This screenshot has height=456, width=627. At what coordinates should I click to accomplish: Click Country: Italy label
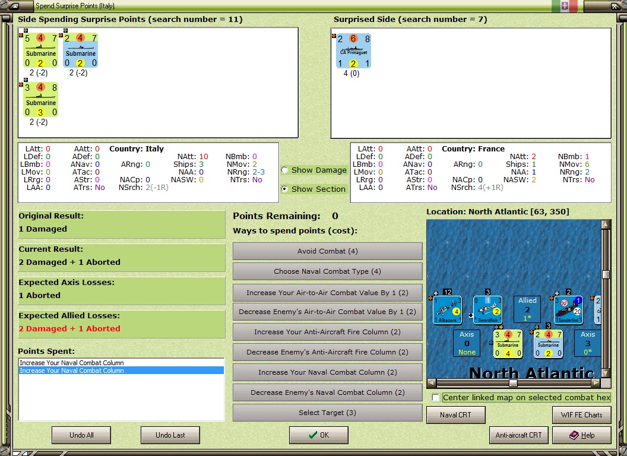[137, 149]
